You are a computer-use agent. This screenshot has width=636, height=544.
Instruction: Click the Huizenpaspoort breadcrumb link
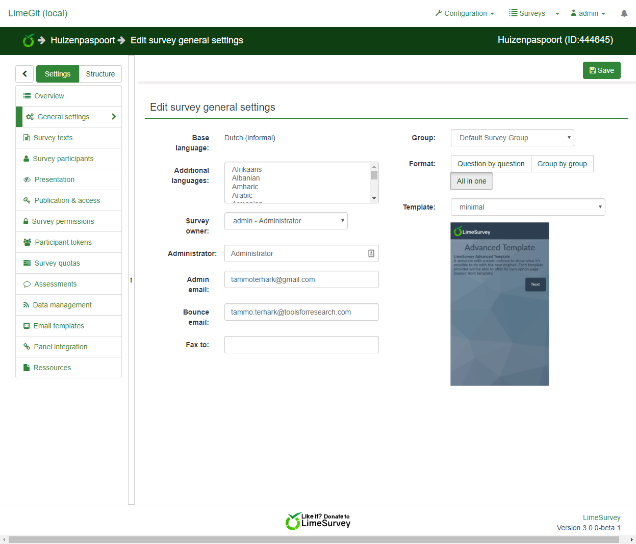coord(83,40)
